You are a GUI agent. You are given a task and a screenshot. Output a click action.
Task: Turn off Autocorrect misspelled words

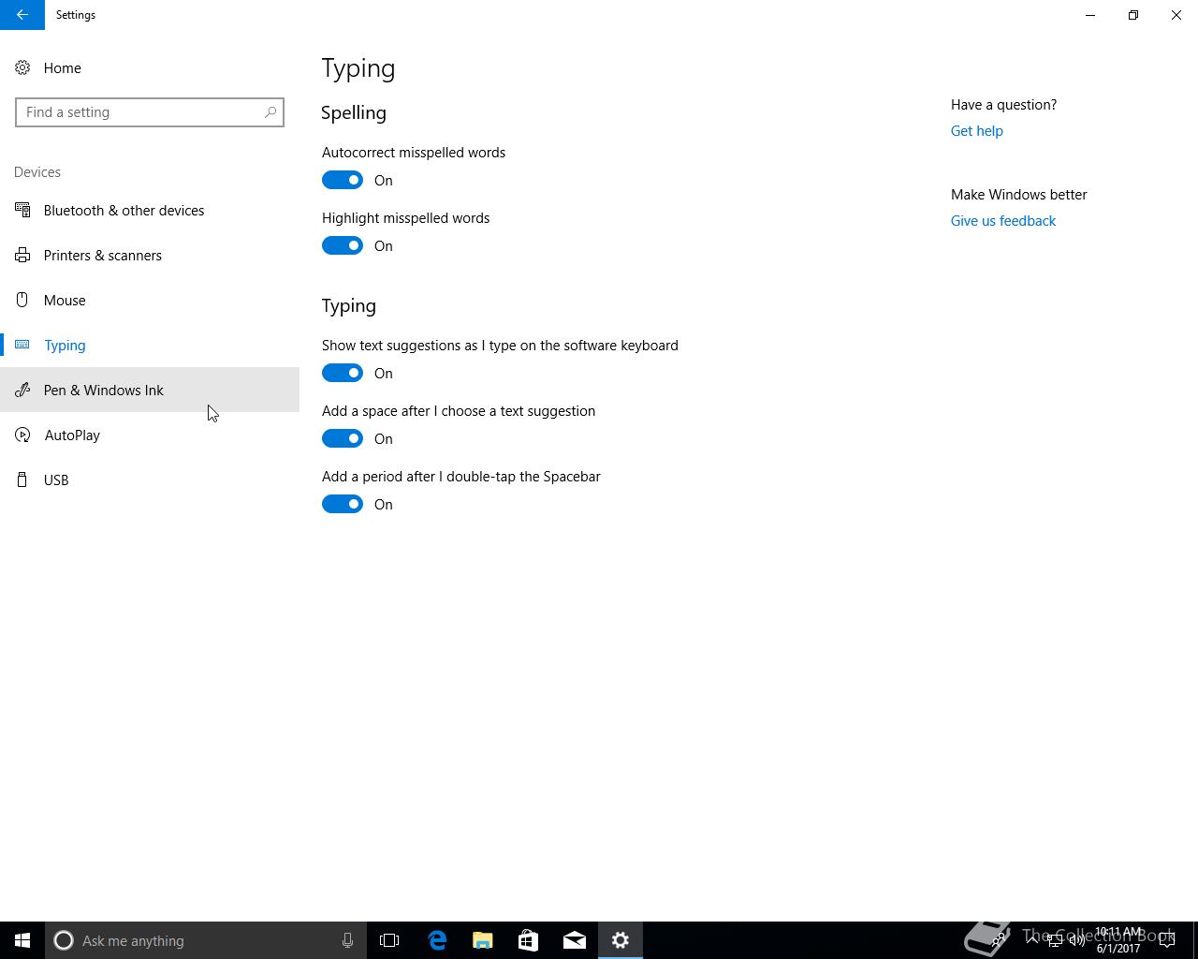coord(343,180)
